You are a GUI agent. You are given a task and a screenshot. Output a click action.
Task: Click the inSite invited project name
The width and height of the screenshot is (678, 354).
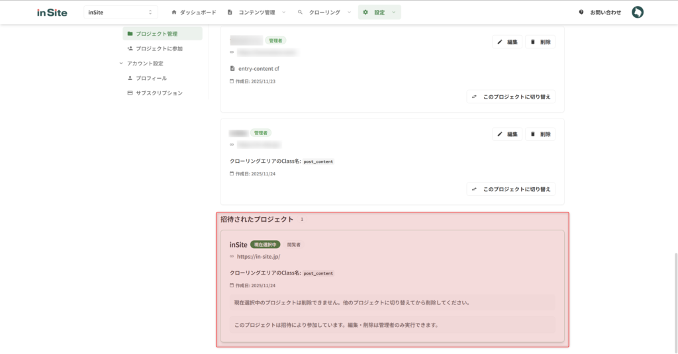(238, 245)
